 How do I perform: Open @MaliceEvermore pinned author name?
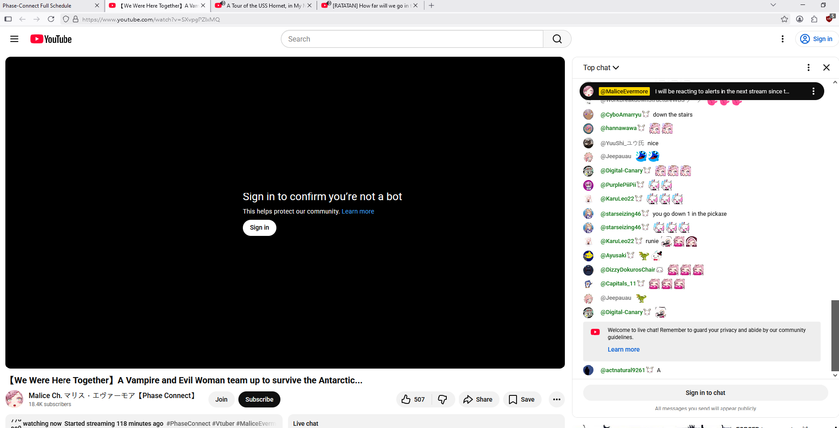[x=624, y=91]
